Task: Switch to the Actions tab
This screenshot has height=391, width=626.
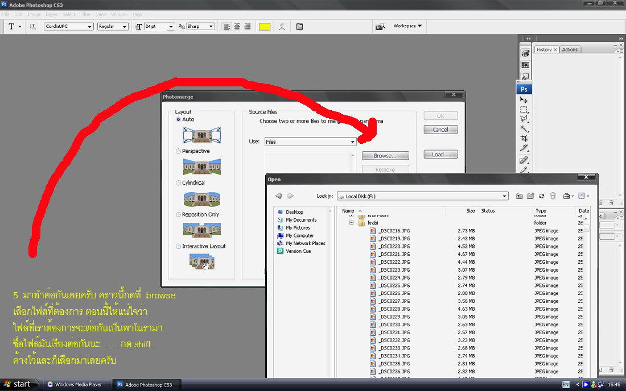Action: [x=570, y=49]
